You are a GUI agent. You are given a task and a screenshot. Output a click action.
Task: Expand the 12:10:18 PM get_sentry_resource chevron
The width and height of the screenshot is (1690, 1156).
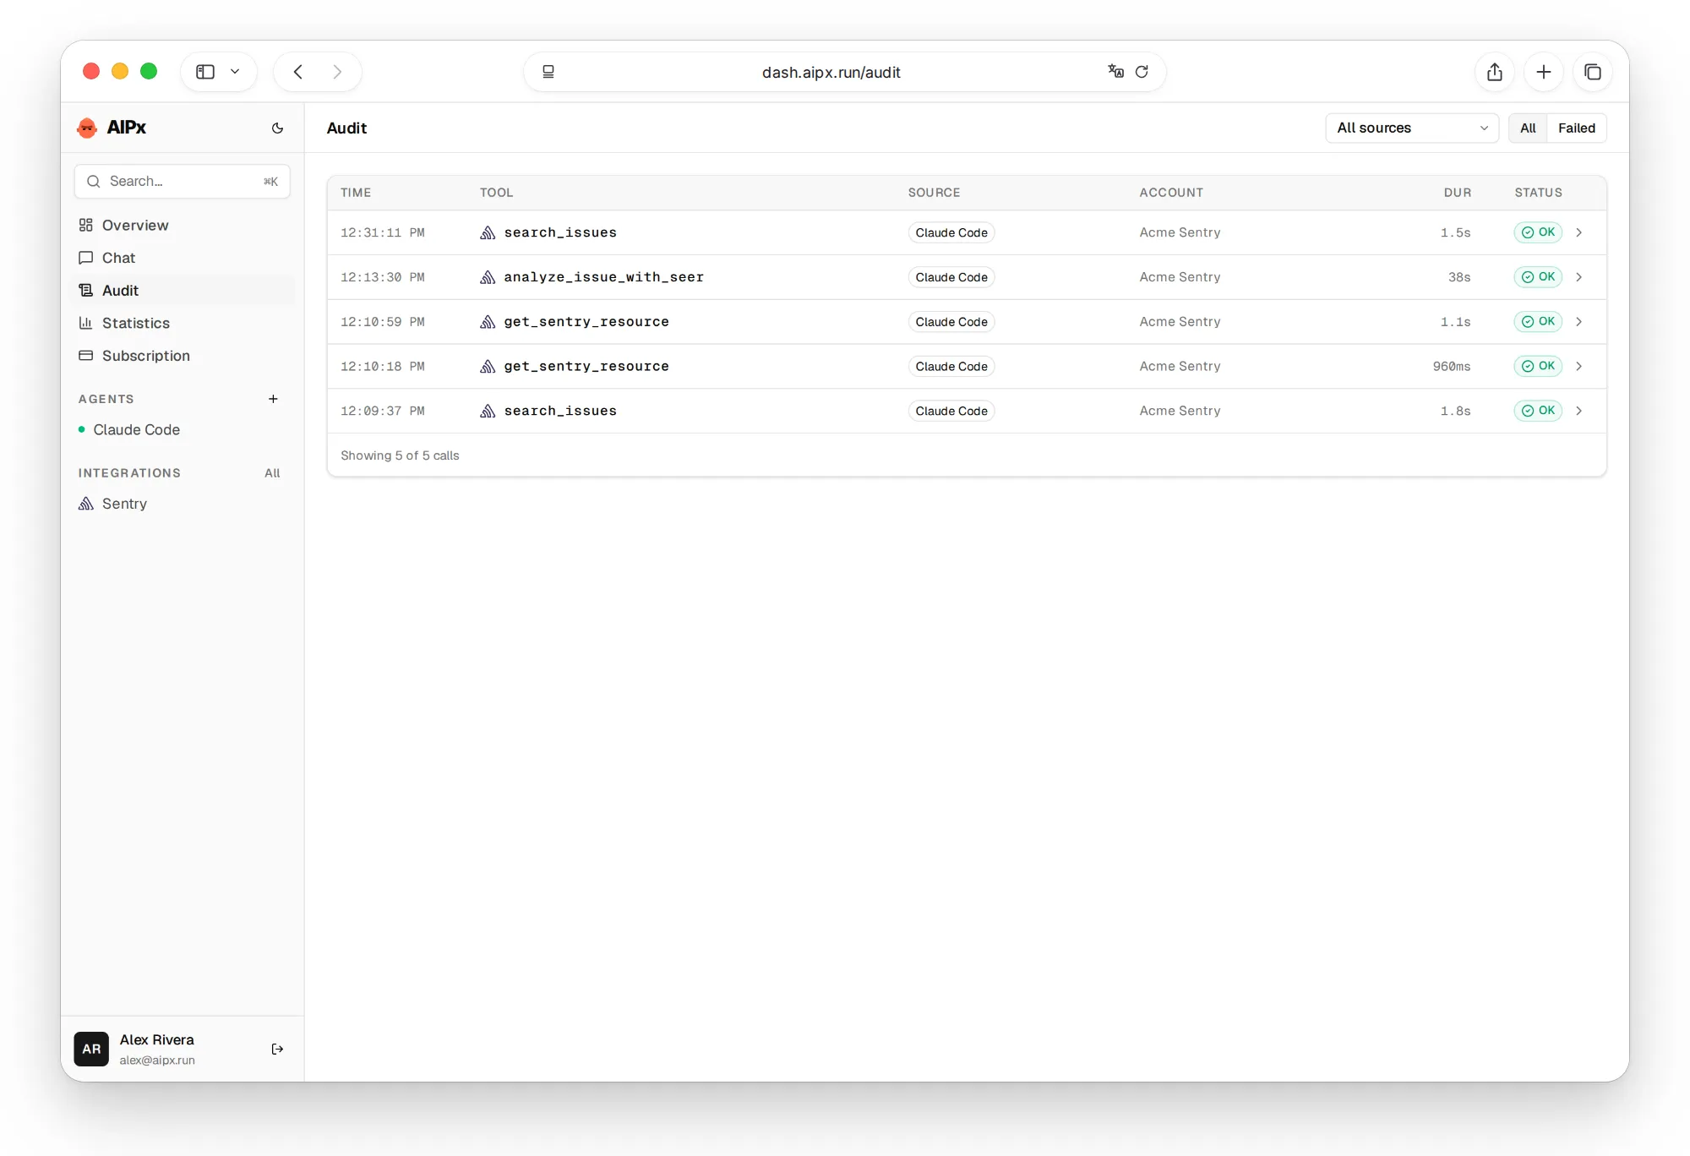tap(1578, 367)
